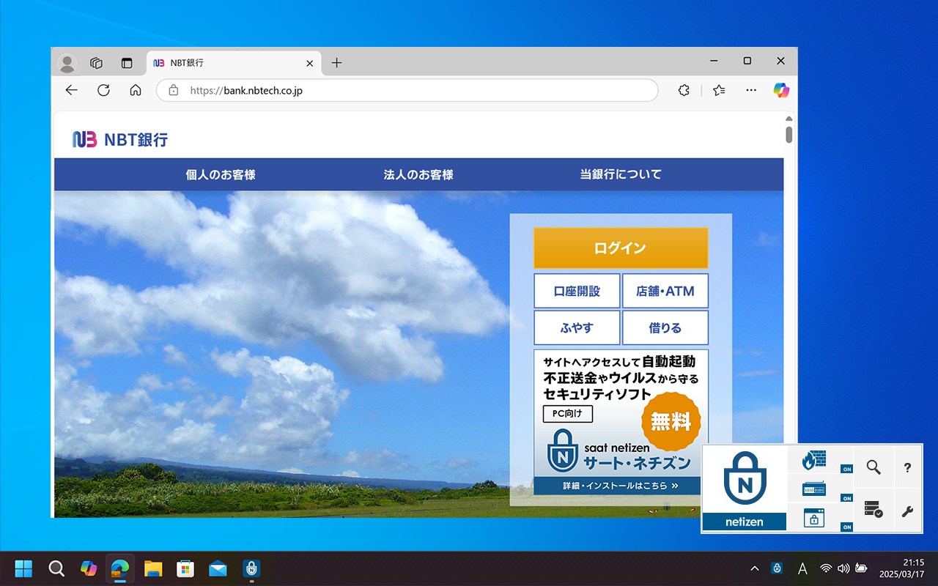The width and height of the screenshot is (938, 586).
Task: Choose the ふやす button
Action: click(577, 327)
